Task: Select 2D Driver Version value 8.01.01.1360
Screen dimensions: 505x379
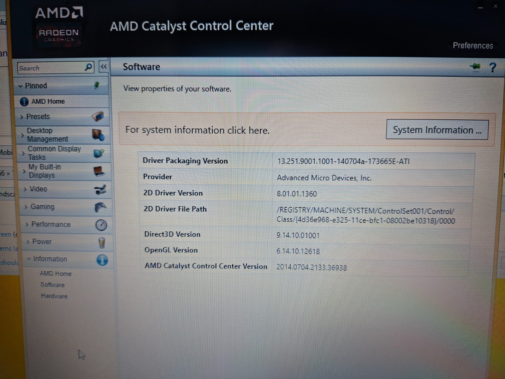Action: (x=297, y=194)
